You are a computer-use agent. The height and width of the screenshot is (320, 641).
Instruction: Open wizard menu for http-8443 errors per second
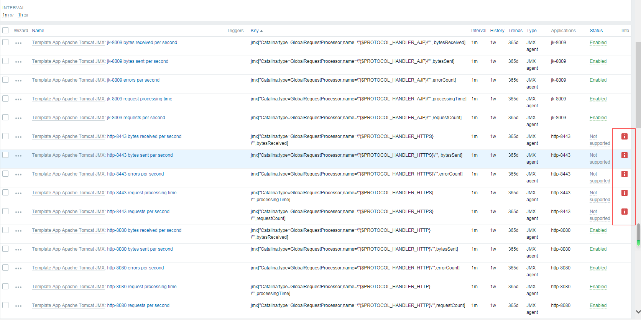(x=18, y=174)
